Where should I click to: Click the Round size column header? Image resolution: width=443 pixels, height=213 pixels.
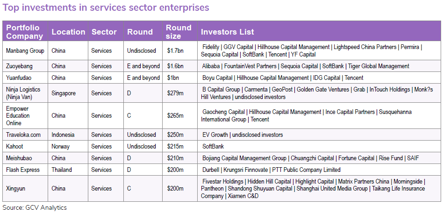pyautogui.click(x=179, y=32)
